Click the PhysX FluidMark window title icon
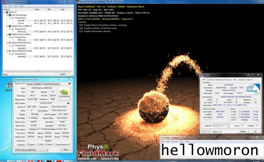The width and height of the screenshot is (264, 162). click(x=78, y=1)
